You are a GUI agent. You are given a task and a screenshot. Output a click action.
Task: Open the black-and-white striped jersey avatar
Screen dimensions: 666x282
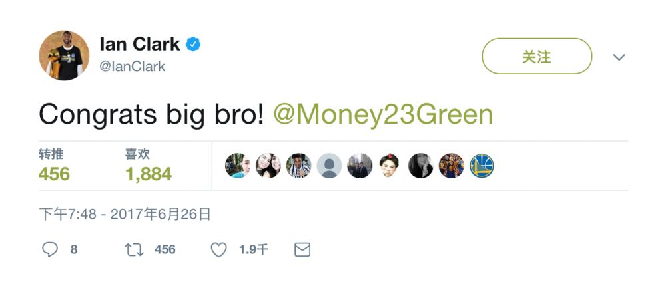(x=298, y=166)
